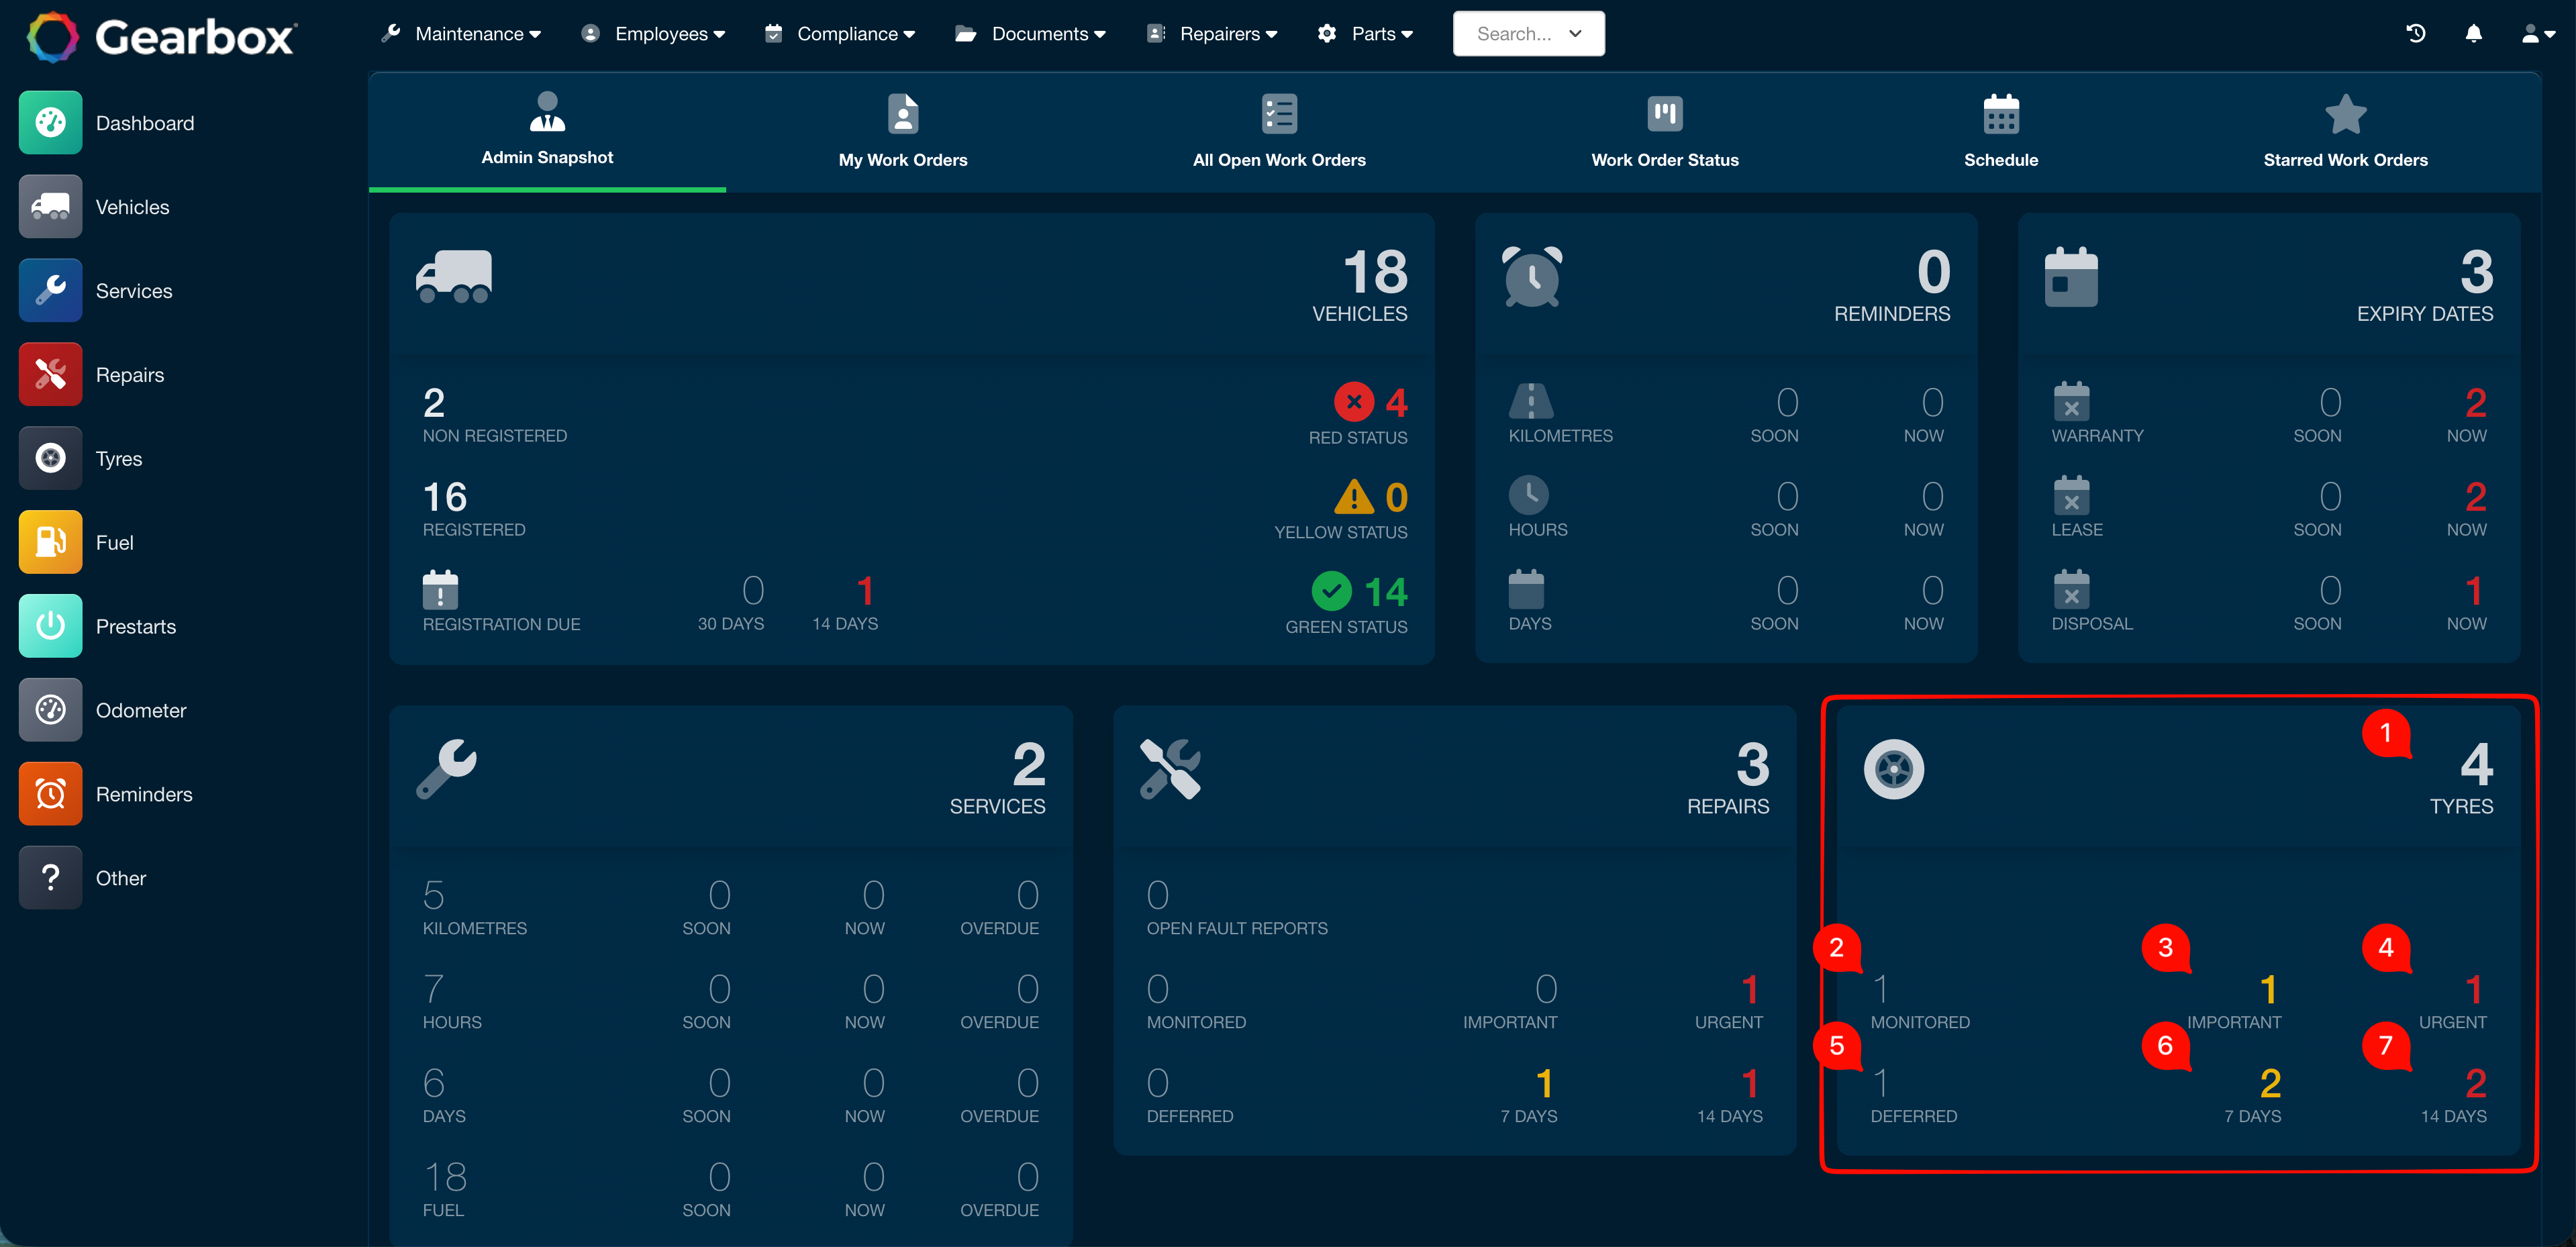Expand the Maintenance dropdown menu
This screenshot has width=2576, height=1247.
(x=461, y=34)
